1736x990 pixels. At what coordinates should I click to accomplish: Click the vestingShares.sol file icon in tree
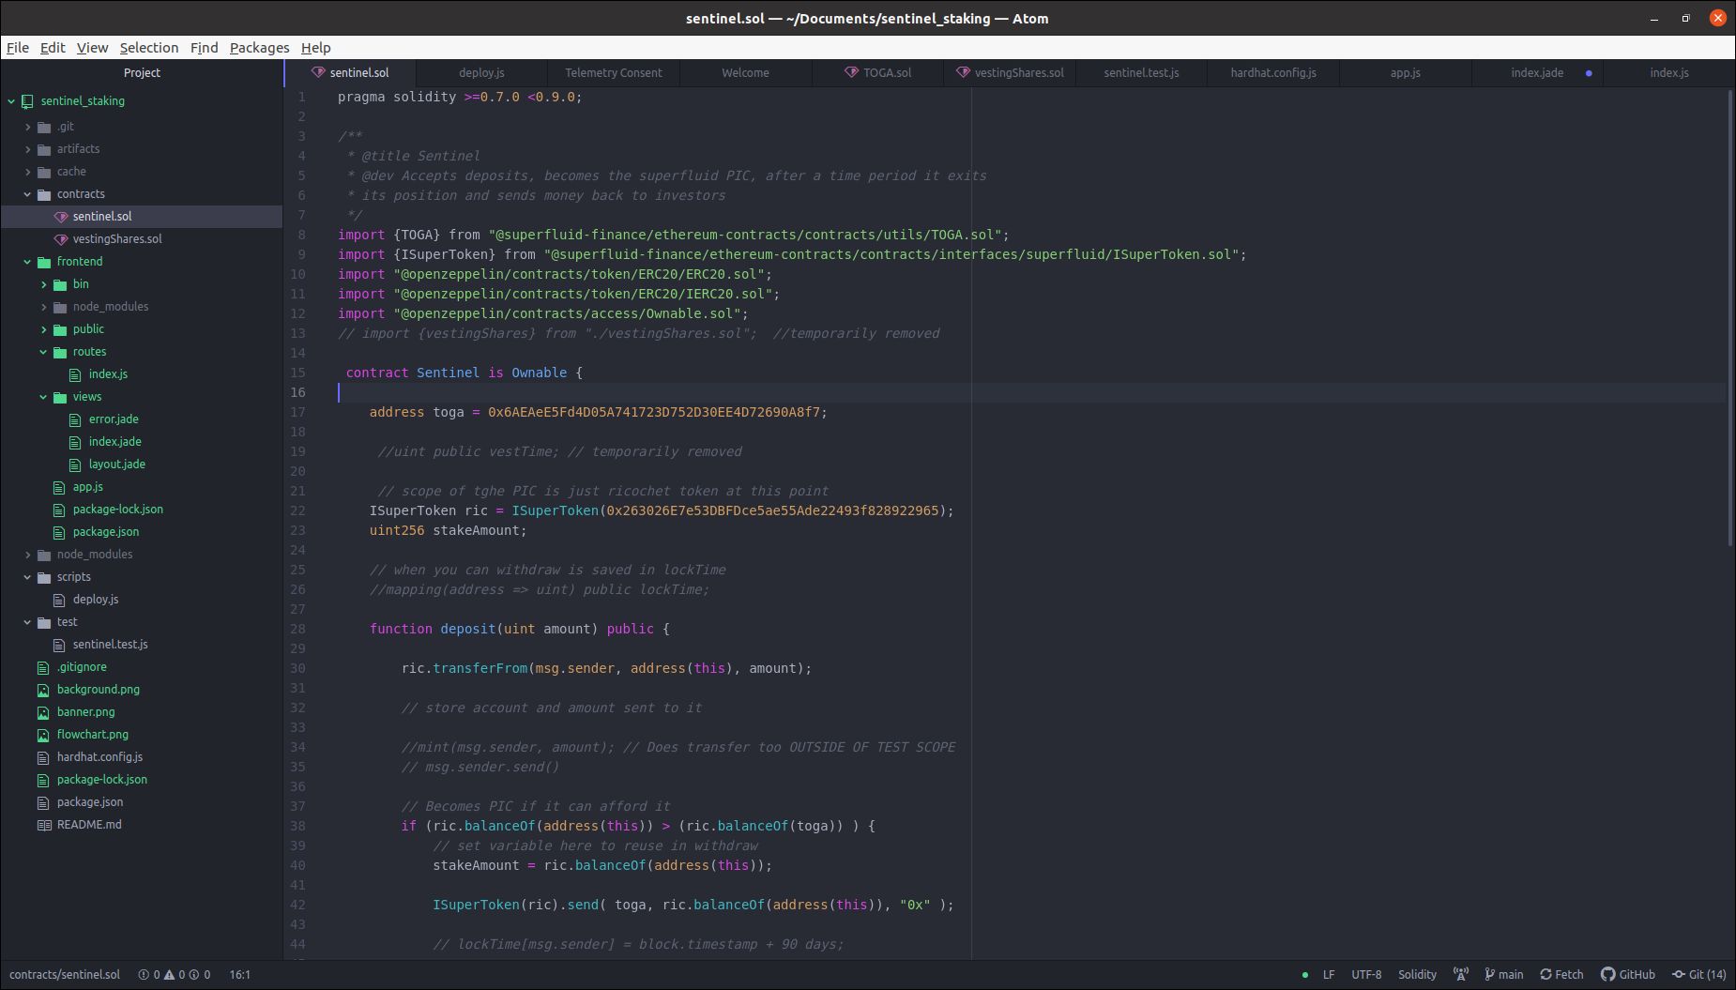click(x=61, y=239)
